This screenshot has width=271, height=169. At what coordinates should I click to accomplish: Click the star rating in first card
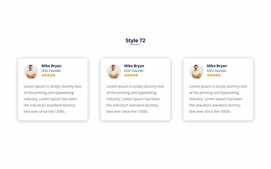[48, 75]
